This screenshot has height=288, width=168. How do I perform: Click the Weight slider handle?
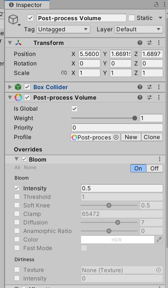135,118
